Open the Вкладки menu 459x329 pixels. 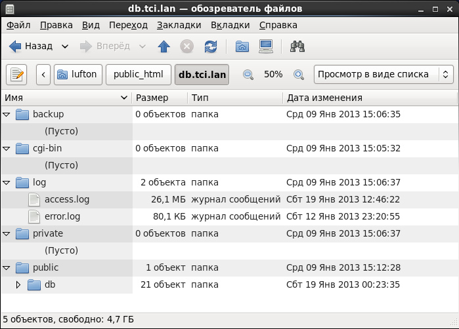[230, 25]
